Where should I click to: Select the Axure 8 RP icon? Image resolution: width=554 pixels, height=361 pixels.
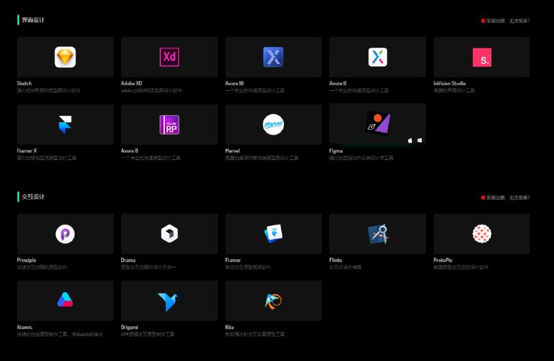pyautogui.click(x=169, y=125)
